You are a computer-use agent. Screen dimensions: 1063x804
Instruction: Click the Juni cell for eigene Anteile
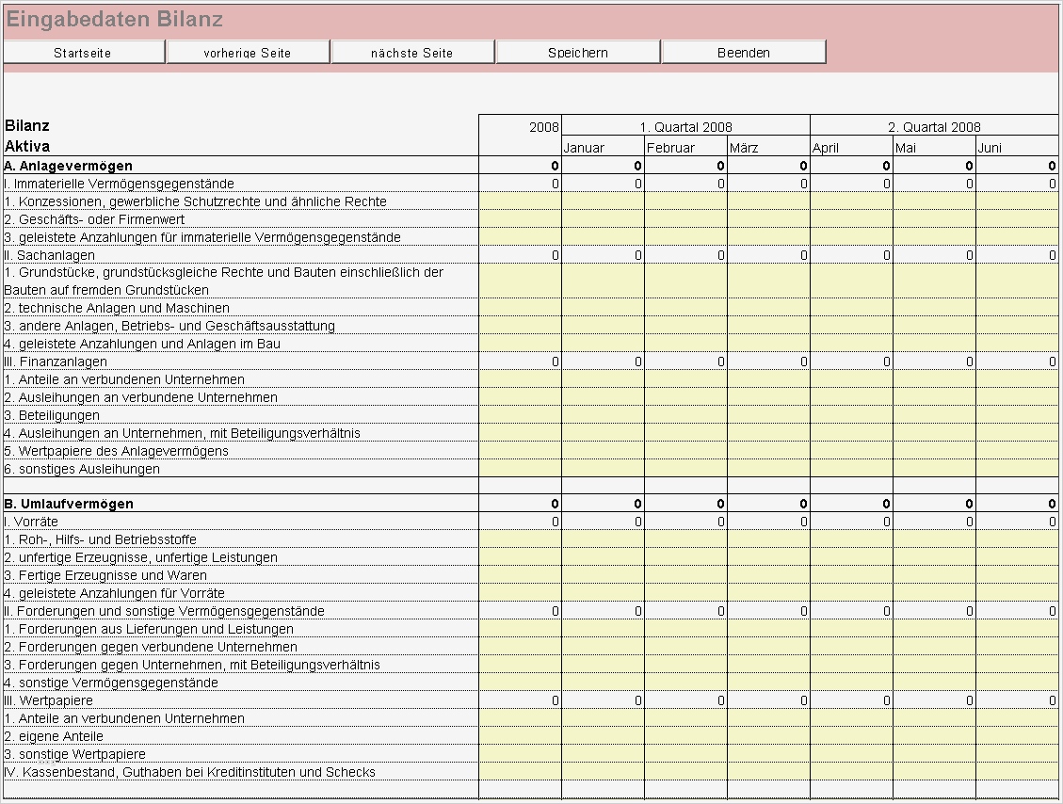[1016, 736]
